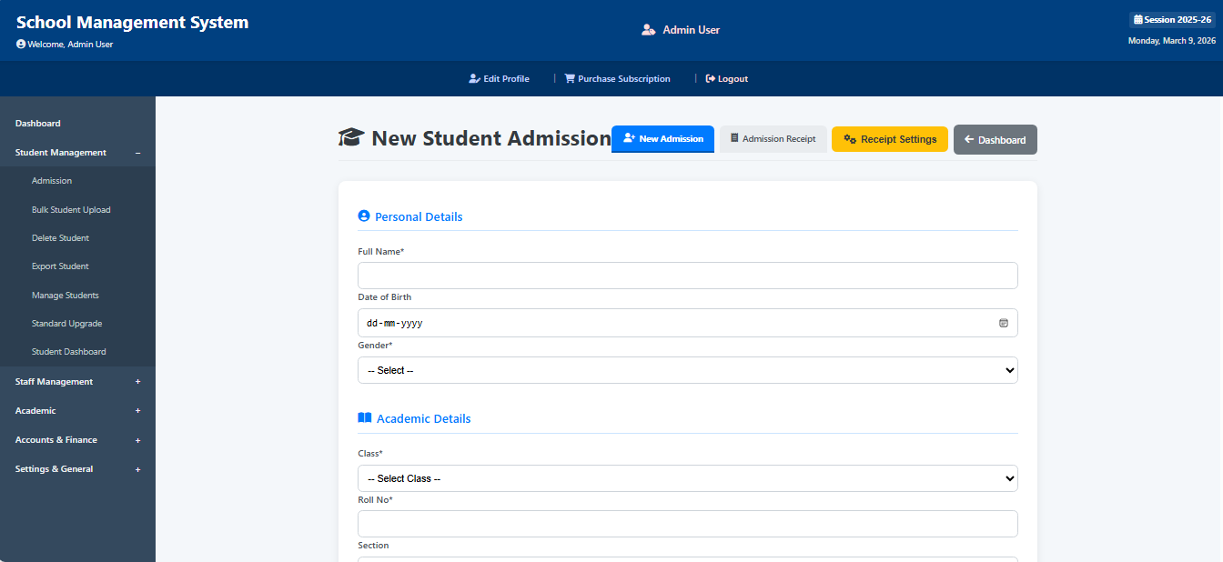
Task: Click the gear icon on Receipt Settings button
Action: [x=850, y=139]
